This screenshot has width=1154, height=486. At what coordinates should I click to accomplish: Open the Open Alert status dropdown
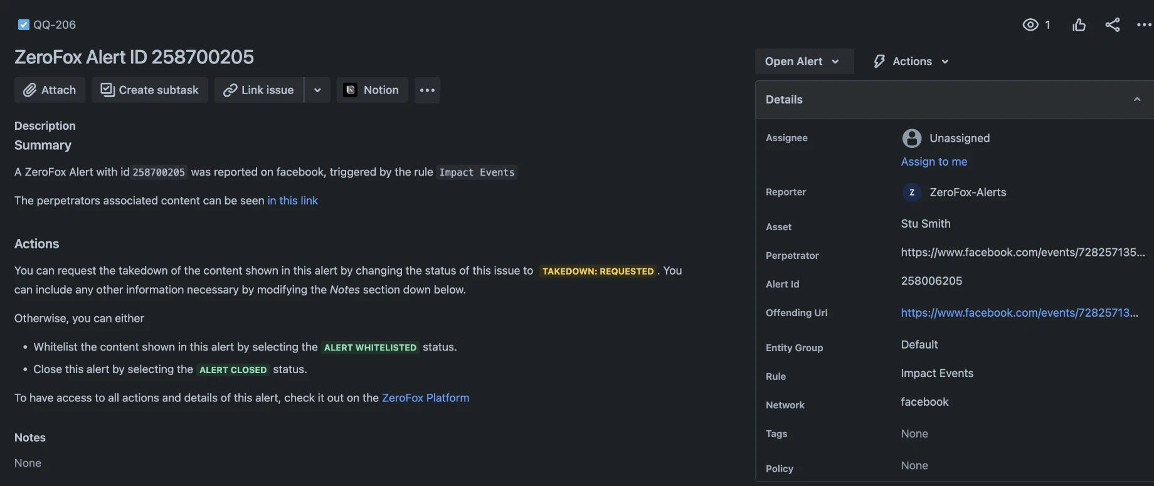point(803,61)
